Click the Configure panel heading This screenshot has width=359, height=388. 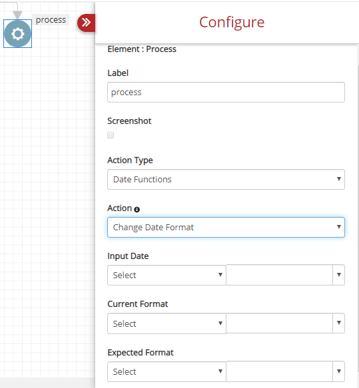[232, 22]
